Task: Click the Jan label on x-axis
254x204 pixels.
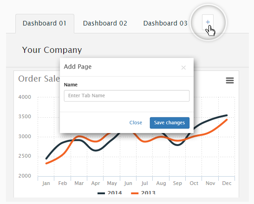Action: [x=46, y=183]
